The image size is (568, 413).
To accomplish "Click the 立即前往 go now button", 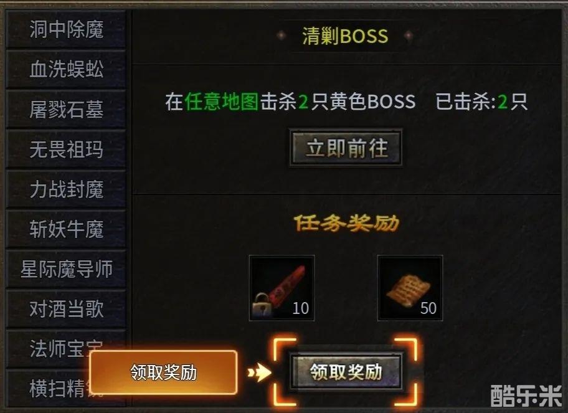I will point(346,148).
